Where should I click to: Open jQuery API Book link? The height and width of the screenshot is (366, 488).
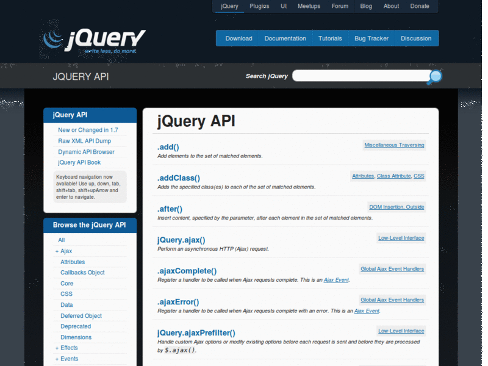(79, 162)
